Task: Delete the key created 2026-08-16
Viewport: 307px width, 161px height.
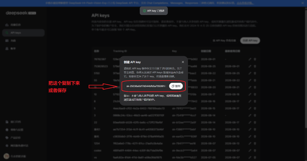Action: (x=255, y=101)
